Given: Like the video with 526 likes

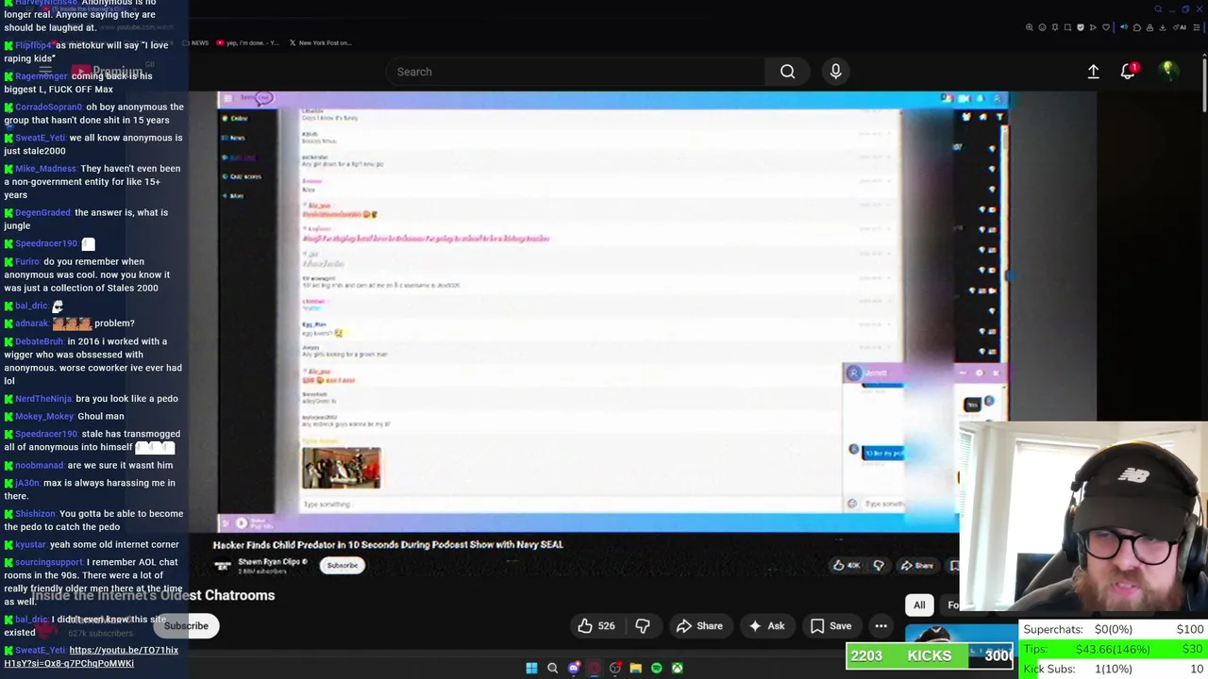Looking at the screenshot, I should pos(596,626).
